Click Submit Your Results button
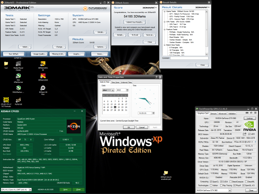Screen dimensions: 259x194 tap(135, 22)
